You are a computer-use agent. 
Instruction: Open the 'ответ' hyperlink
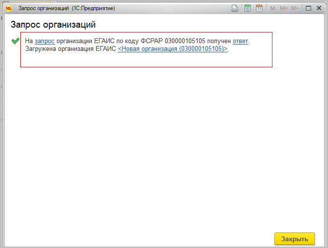point(241,41)
